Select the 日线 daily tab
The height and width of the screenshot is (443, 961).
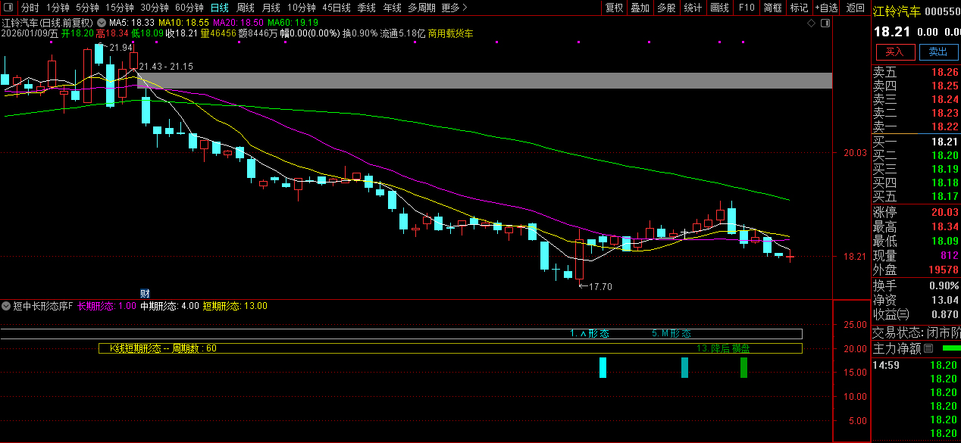pos(220,8)
